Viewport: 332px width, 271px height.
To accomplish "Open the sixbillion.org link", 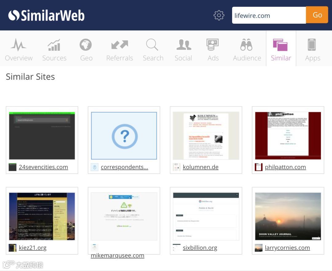I will (200, 248).
